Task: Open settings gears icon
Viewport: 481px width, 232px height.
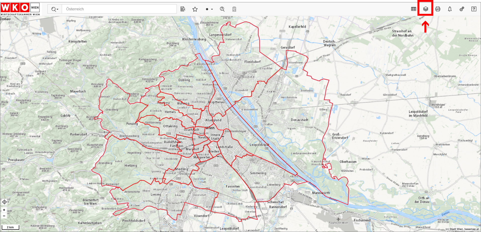Action: click(462, 9)
